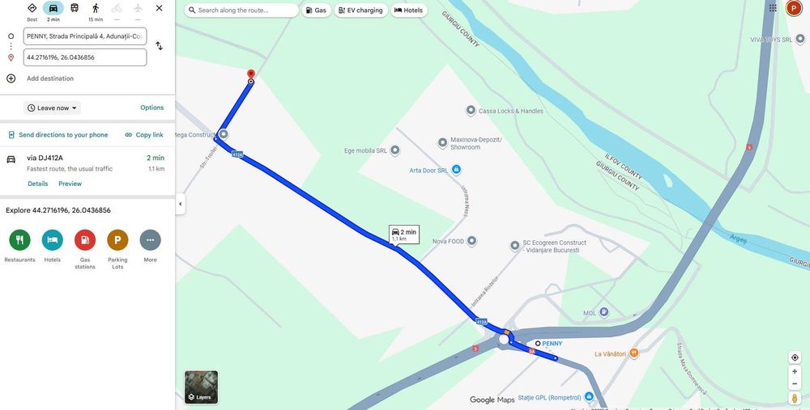Image resolution: width=810 pixels, height=410 pixels.
Task: Click the Restaurants explore icon
Action: [19, 240]
